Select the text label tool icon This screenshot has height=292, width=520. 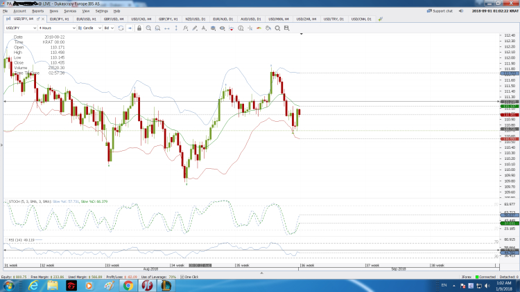point(204,28)
